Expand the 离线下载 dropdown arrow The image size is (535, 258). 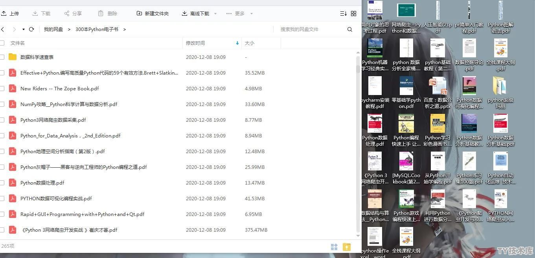coord(215,14)
